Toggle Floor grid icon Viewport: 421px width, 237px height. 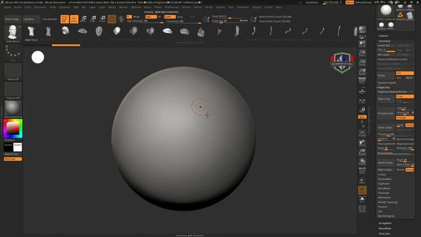[362, 92]
